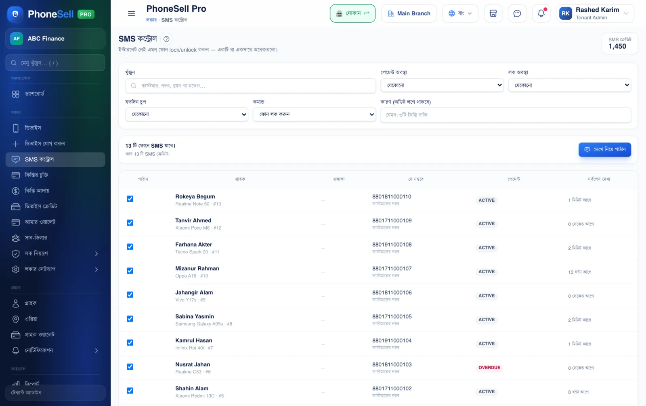646x406 pixels.
Task: Open device phone icon in sidebar
Action: click(x=16, y=128)
